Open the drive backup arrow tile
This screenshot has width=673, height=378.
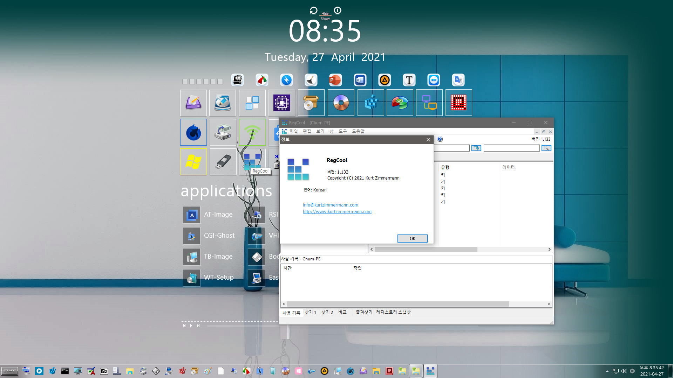pyautogui.click(x=223, y=132)
